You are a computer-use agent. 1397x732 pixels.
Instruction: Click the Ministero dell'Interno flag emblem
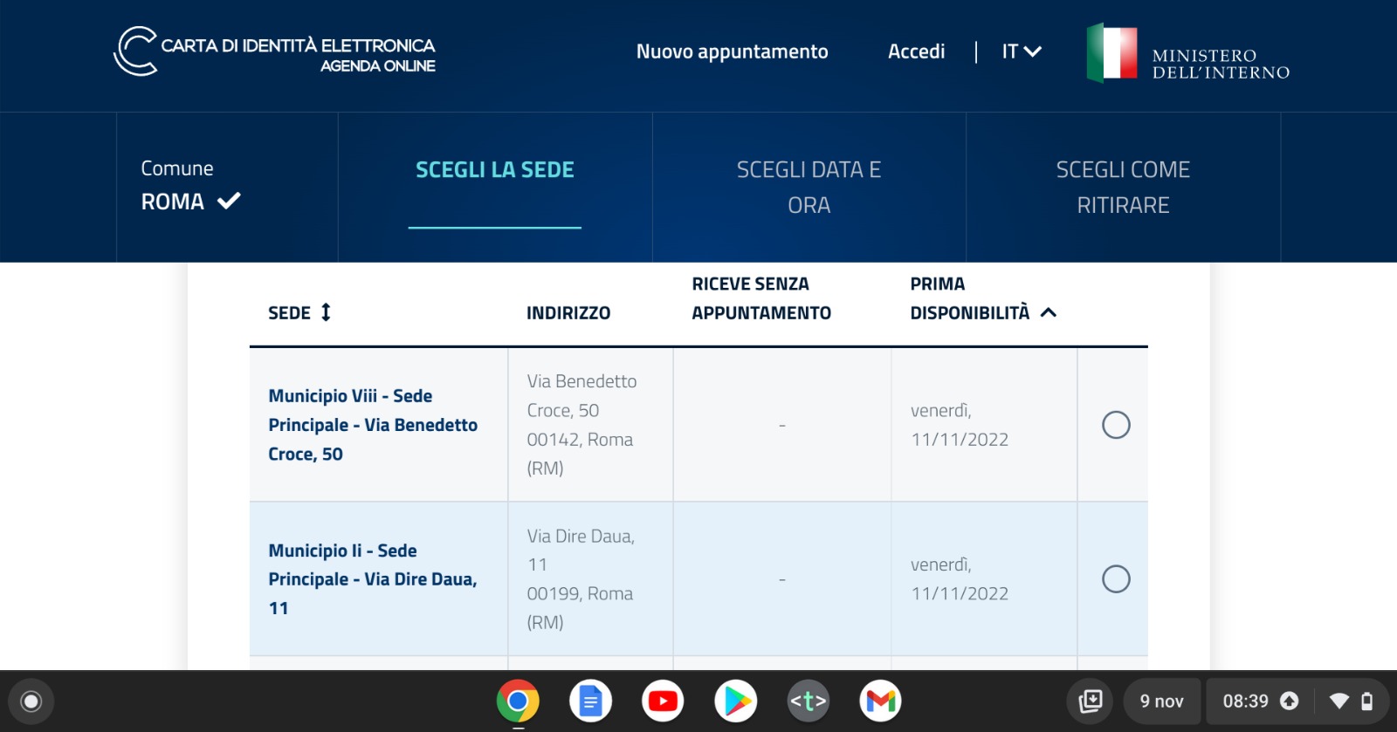point(1111,52)
